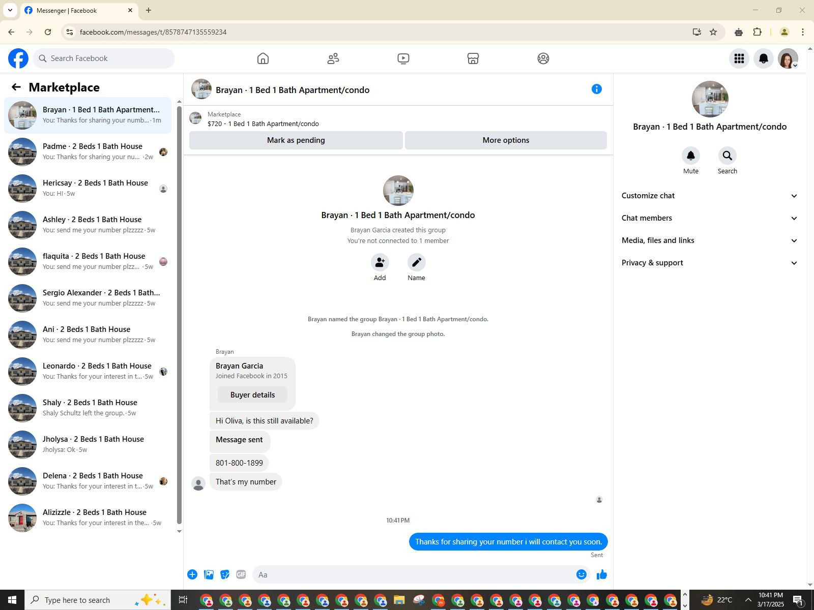The width and height of the screenshot is (814, 610).
Task: Open the Hericsay 2 Beds 1 Bath House chat
Action: (88, 188)
